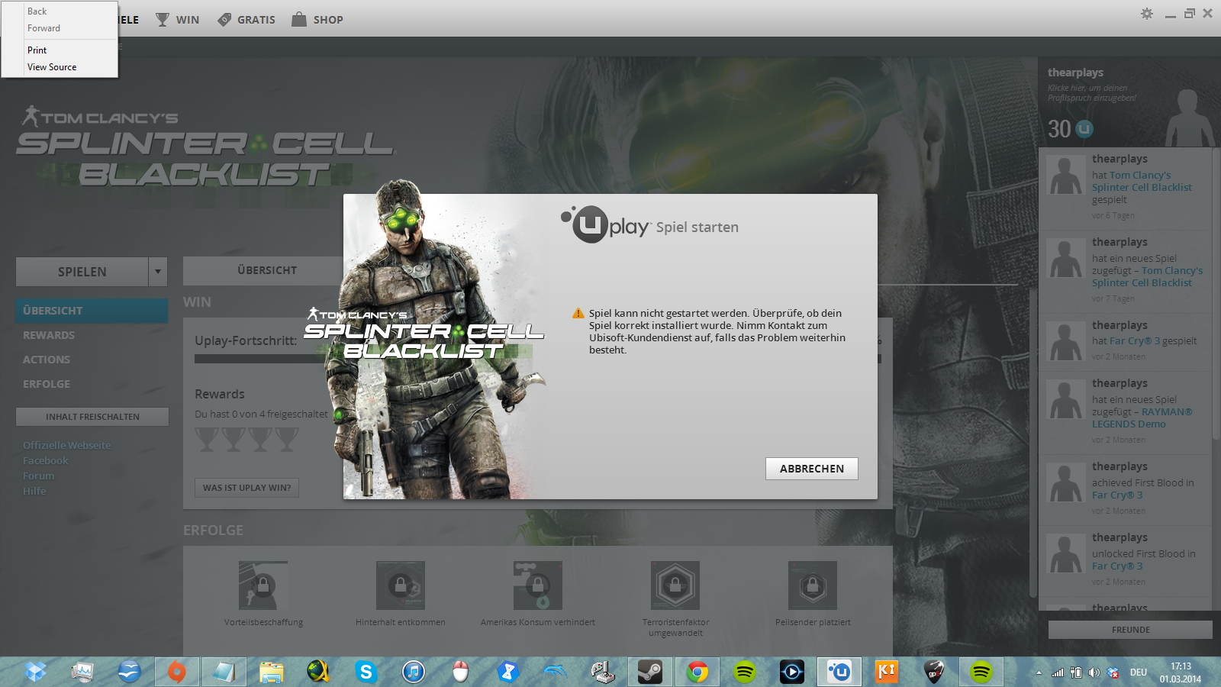1221x687 pixels.
Task: Open File Explorer from the taskbar
Action: click(271, 672)
